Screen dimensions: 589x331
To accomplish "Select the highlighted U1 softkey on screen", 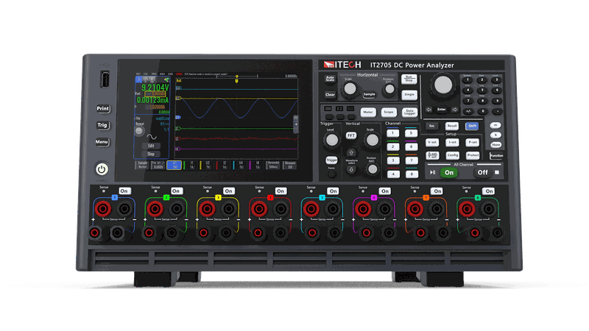I will coord(174,165).
